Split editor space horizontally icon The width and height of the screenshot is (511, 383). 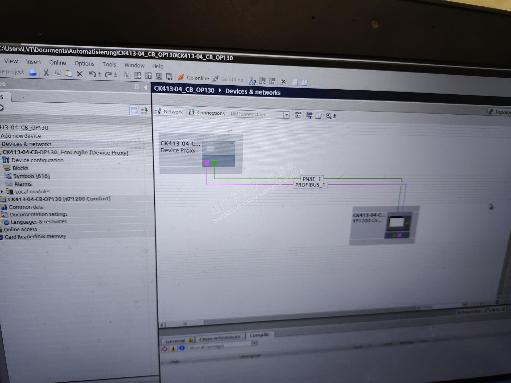pyautogui.click(x=295, y=82)
